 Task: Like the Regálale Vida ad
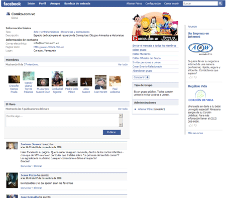[190, 126]
